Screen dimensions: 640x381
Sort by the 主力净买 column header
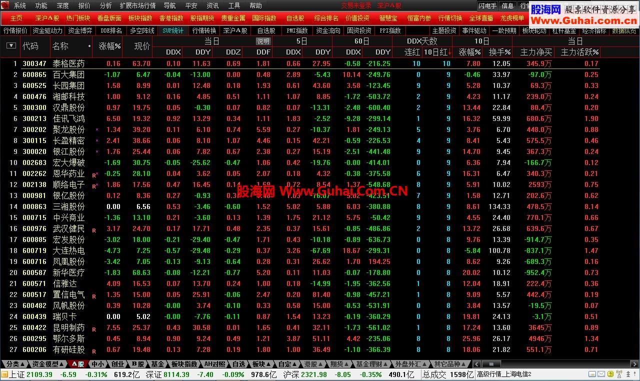point(536,52)
